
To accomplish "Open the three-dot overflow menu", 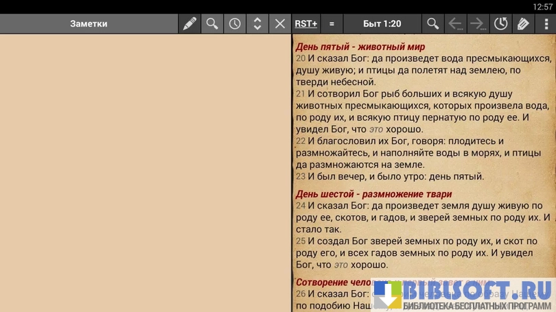I will (x=546, y=23).
